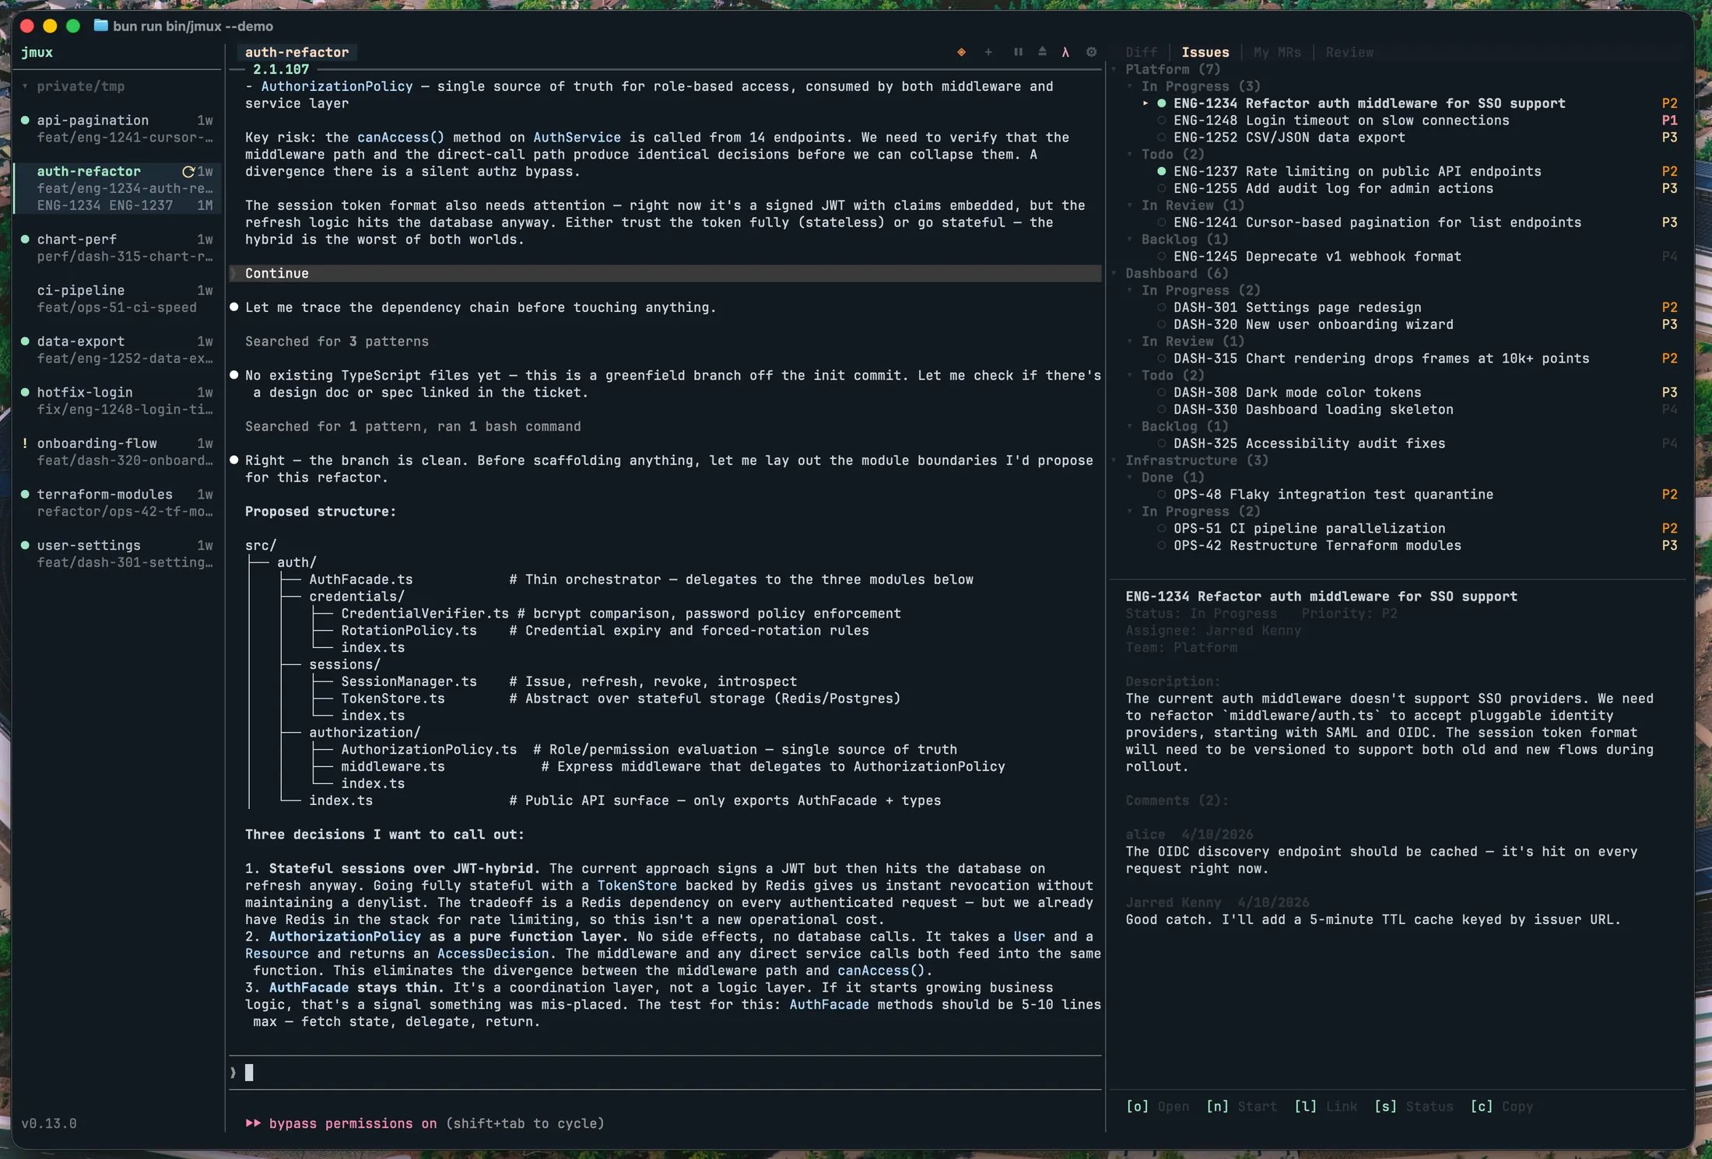Image resolution: width=1712 pixels, height=1159 pixels.
Task: Click the jmux sidebar header
Action: 37,52
